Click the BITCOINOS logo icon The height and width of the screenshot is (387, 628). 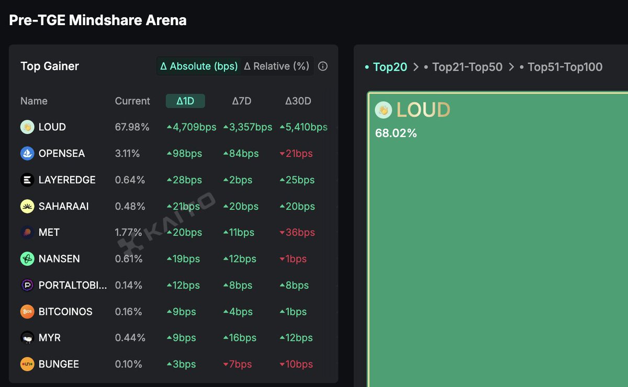tap(27, 312)
